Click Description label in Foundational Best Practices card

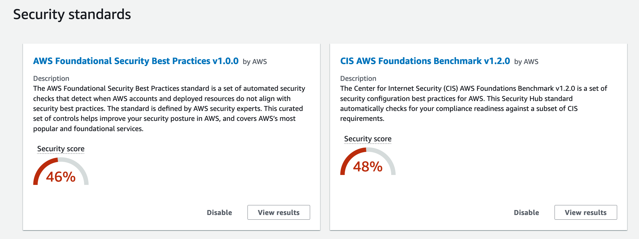point(51,79)
